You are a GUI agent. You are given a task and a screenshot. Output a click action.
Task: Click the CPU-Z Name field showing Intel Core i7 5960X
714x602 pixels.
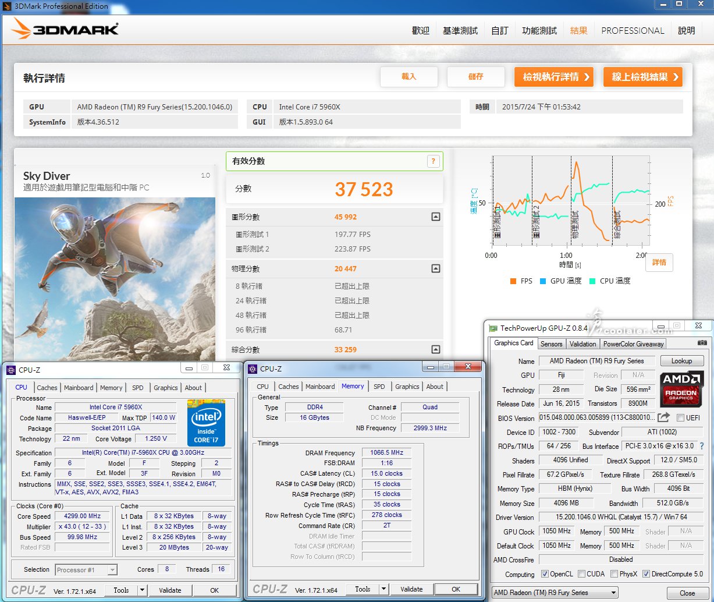[115, 408]
